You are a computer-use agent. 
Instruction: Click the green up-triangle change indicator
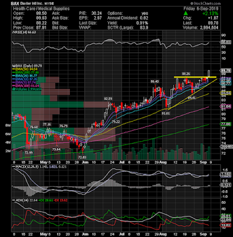tap(186, 13)
